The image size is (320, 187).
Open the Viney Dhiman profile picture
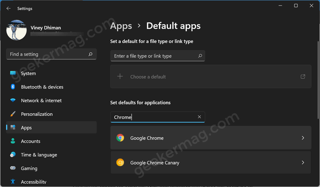(x=16, y=30)
